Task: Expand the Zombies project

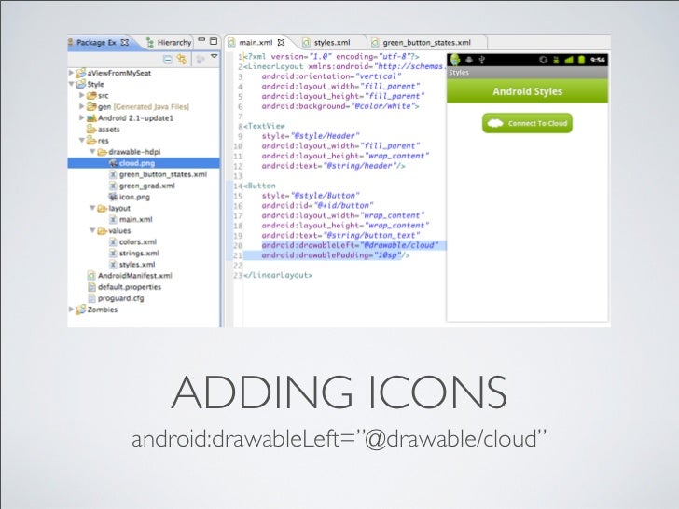Action: (x=71, y=310)
